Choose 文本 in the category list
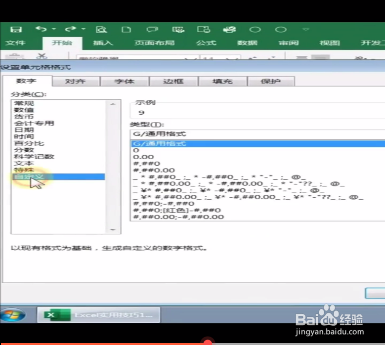This screenshot has height=345, width=385. coord(24,163)
